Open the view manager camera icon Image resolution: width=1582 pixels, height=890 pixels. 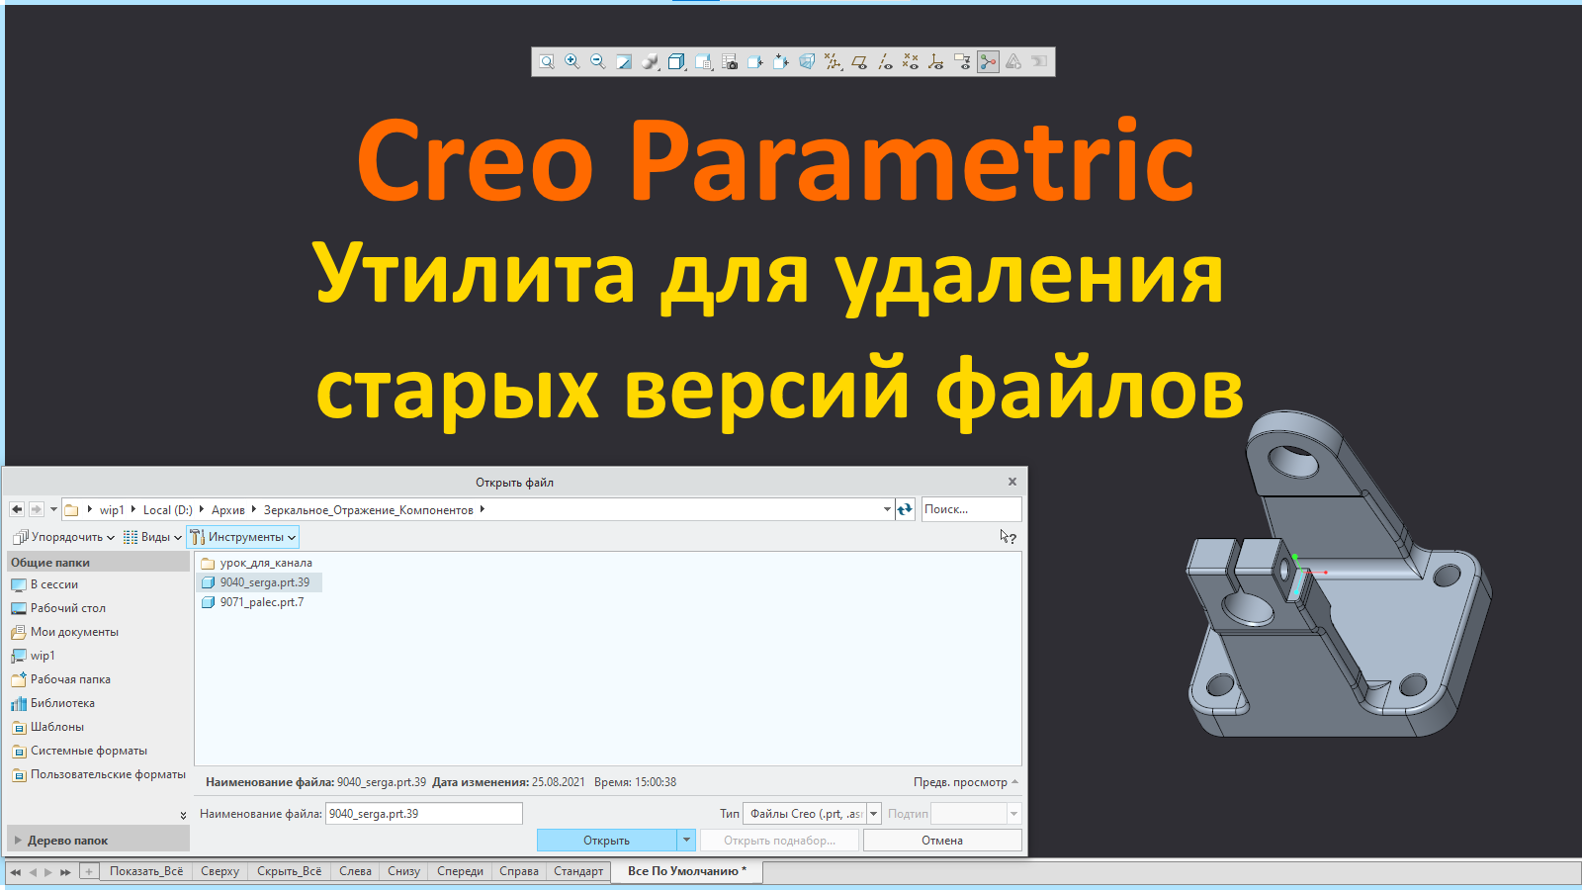[729, 61]
